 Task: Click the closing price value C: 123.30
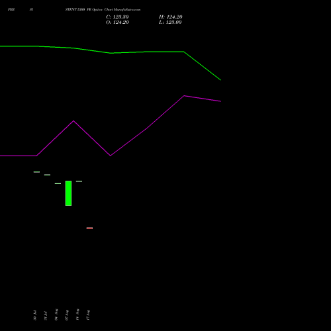pos(117,17)
